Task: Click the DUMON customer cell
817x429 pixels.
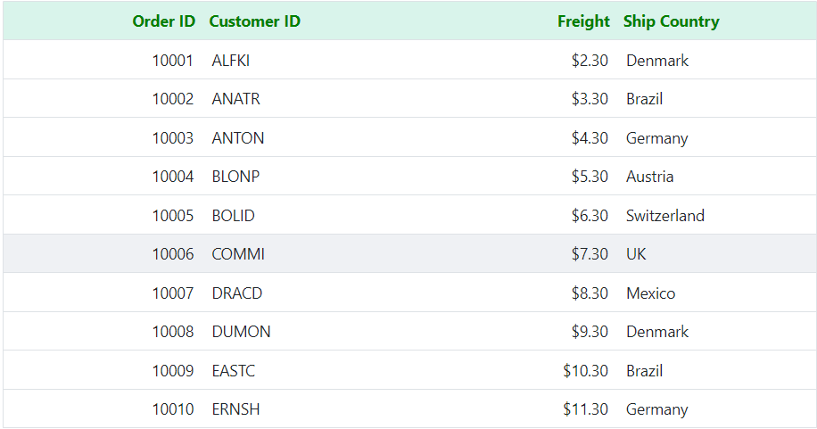Action: [241, 332]
